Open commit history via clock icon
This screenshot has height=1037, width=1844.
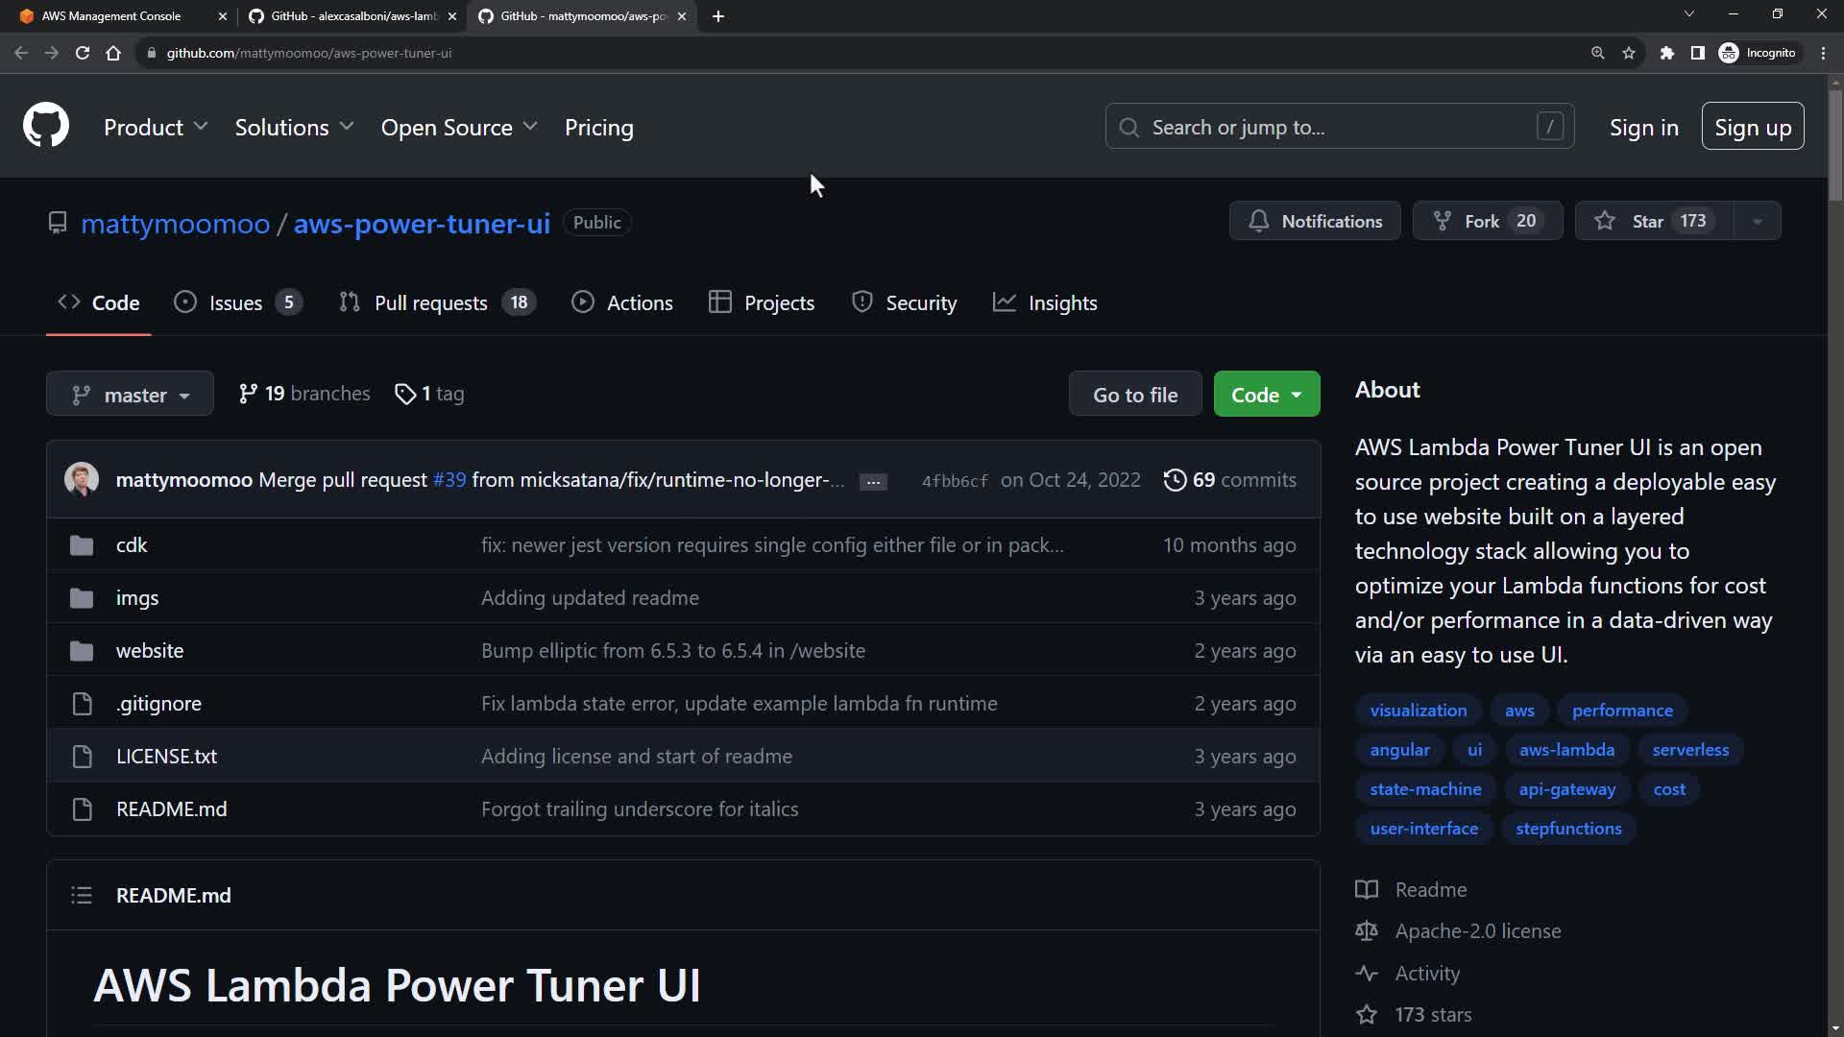[x=1175, y=480]
